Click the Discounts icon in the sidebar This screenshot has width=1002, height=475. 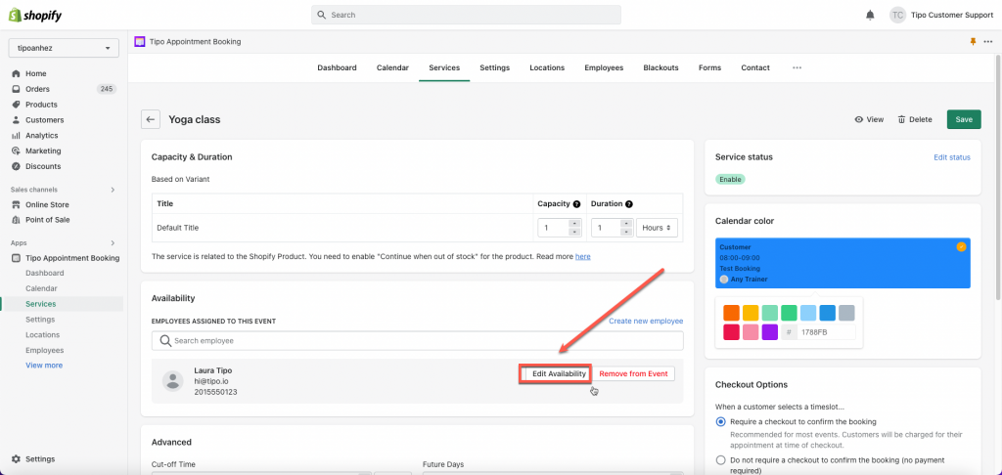click(16, 166)
